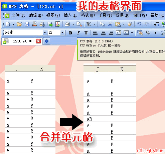
Task: Open the 格式 (O) menu
Action: pos(88,15)
